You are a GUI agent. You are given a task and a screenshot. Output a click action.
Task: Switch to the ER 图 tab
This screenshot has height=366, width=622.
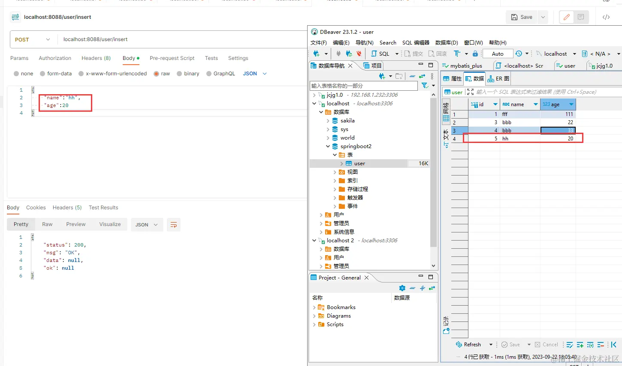pyautogui.click(x=498, y=79)
